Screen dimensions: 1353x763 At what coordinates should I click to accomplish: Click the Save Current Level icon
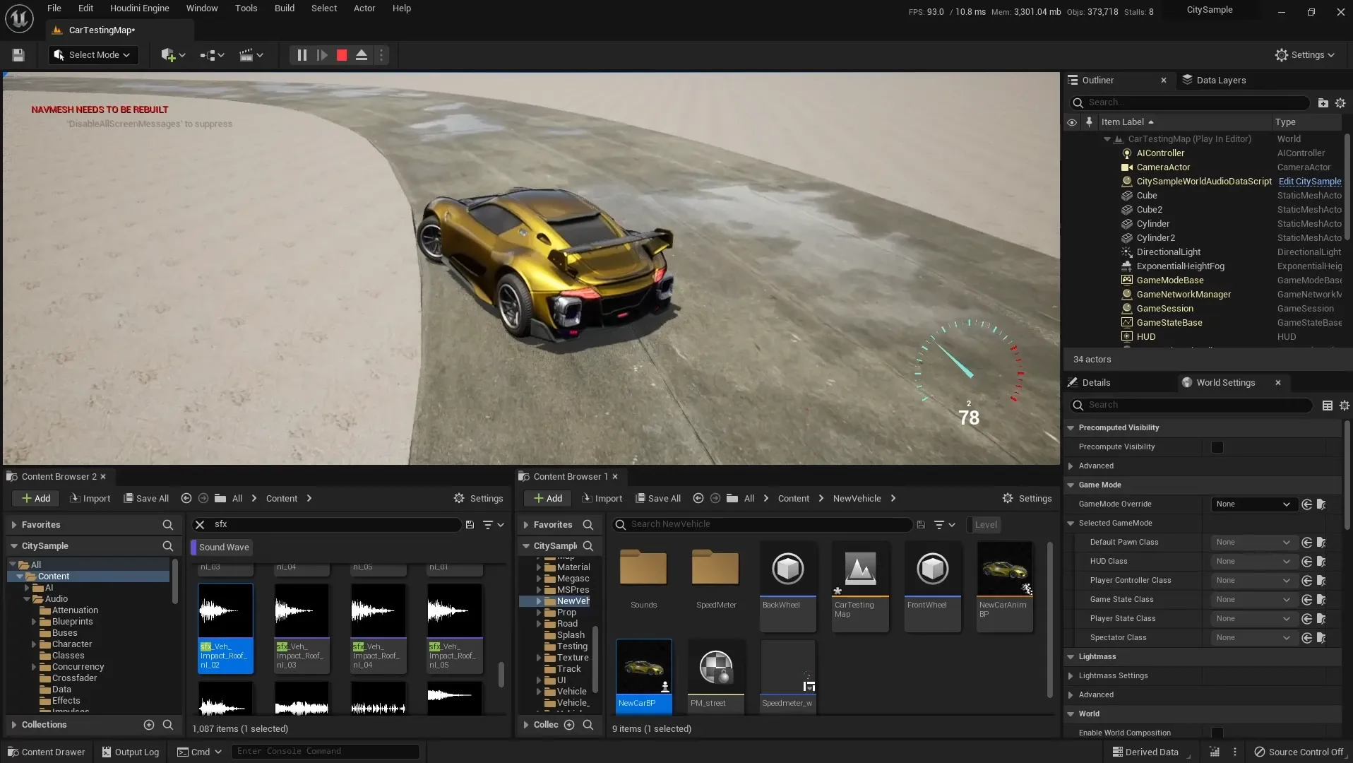(18, 54)
